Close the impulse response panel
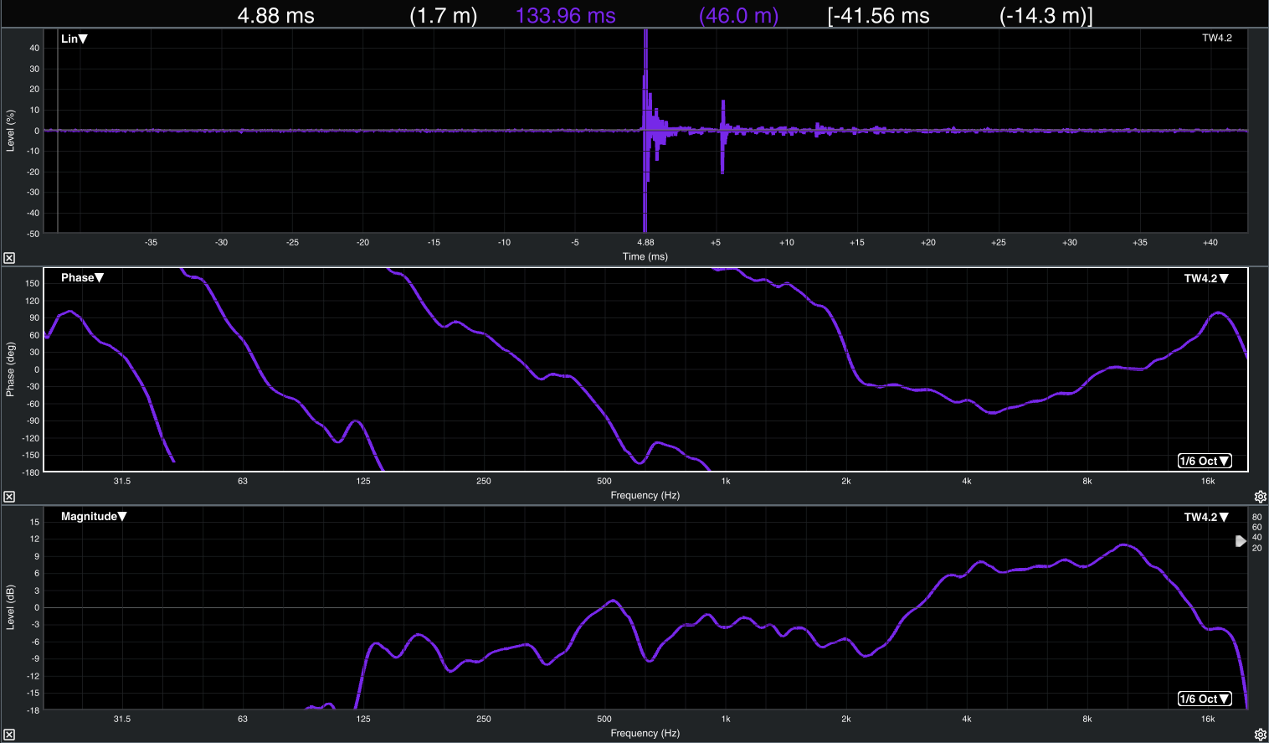The height and width of the screenshot is (743, 1269). (x=9, y=258)
